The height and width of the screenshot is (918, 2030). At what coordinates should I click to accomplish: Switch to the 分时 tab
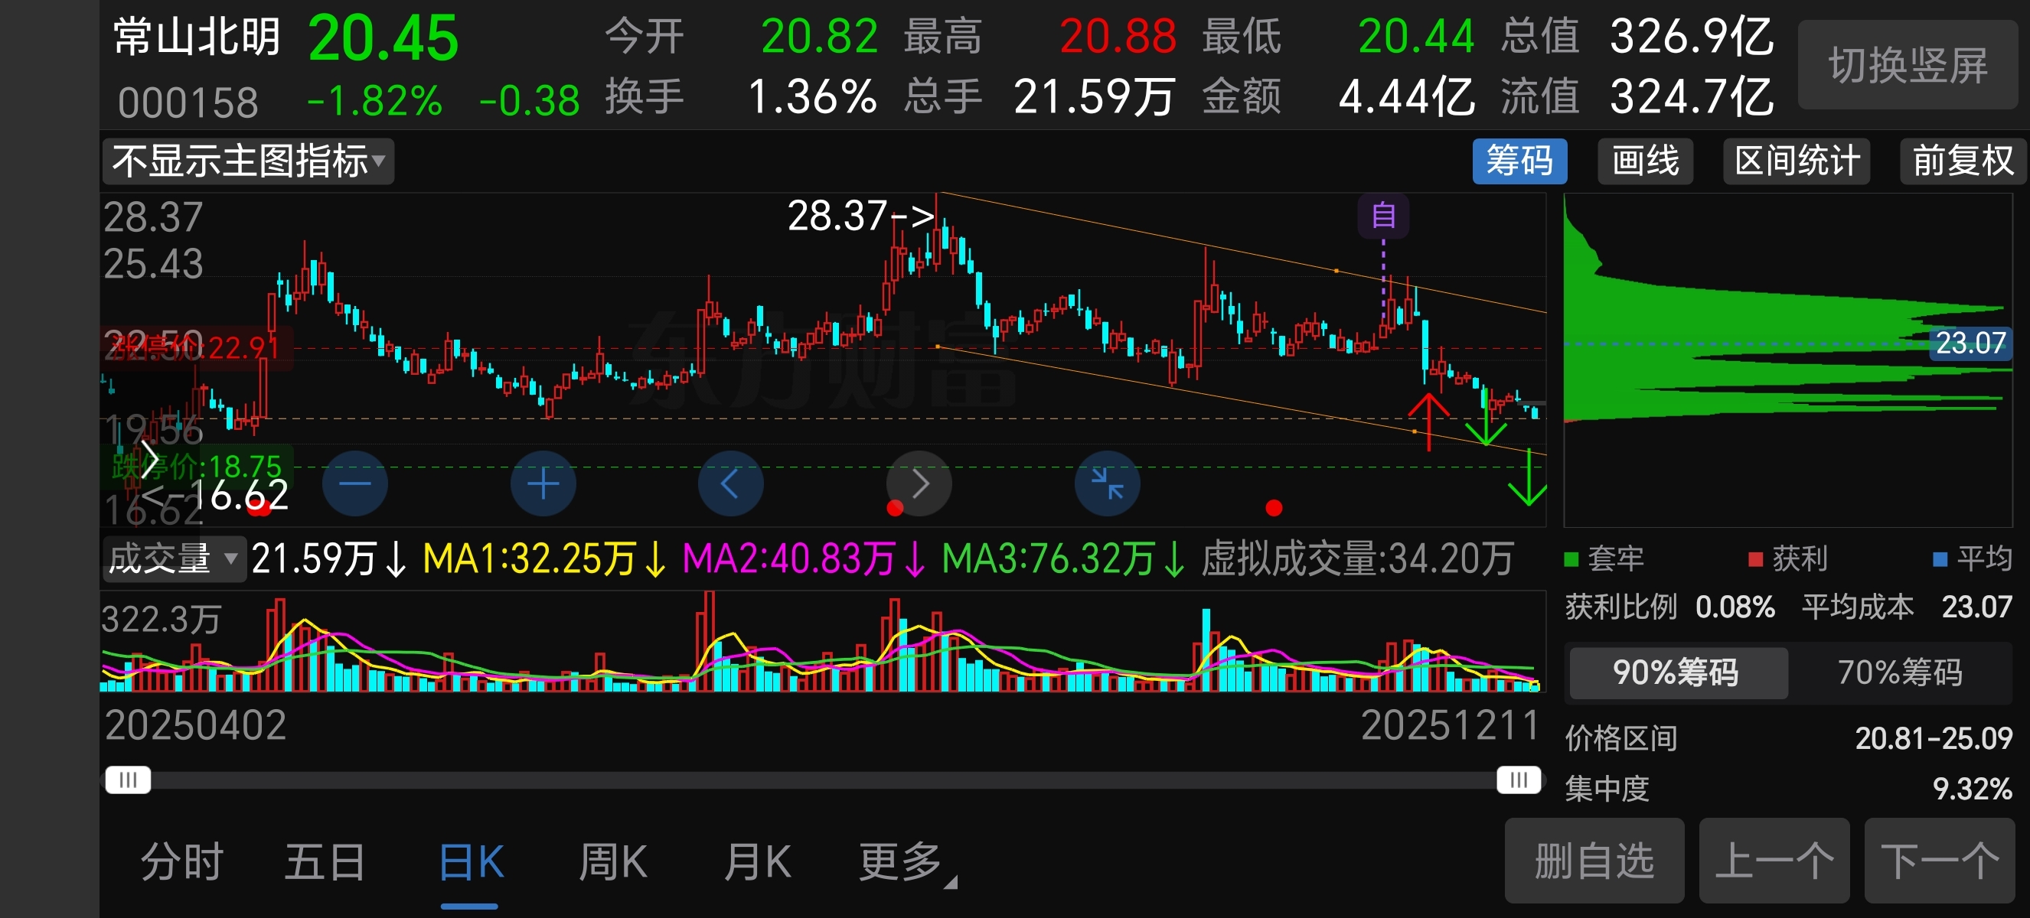coord(182,862)
